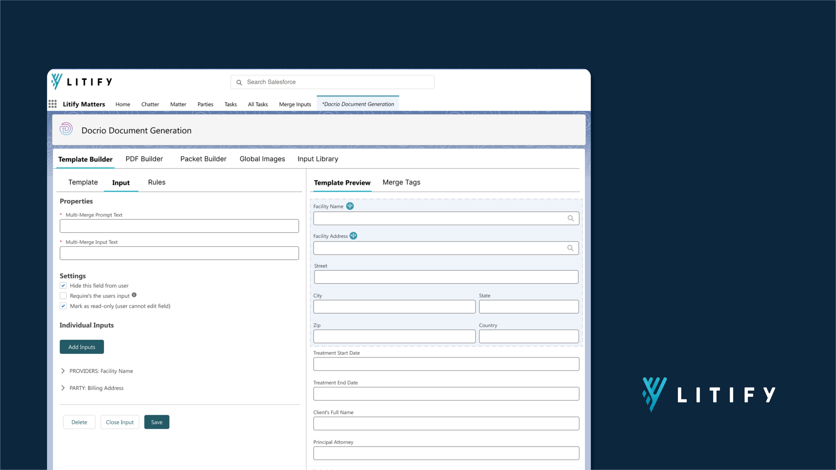Show the Template Preview tab
This screenshot has width=836, height=470.
[342, 183]
